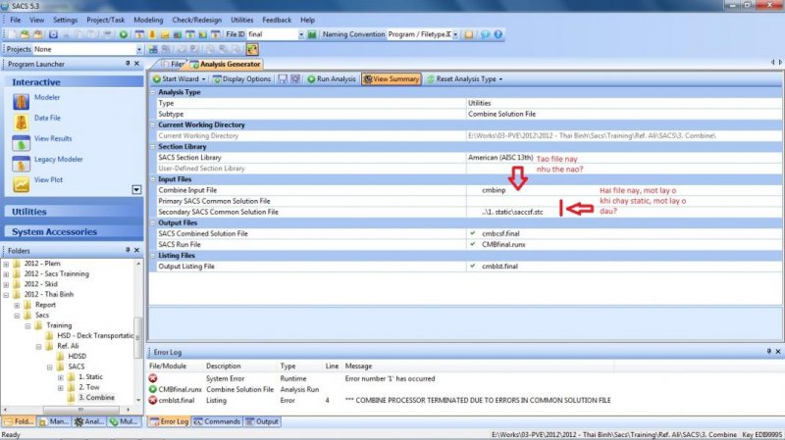Open Start Wizard dropdown arrow

[203, 79]
